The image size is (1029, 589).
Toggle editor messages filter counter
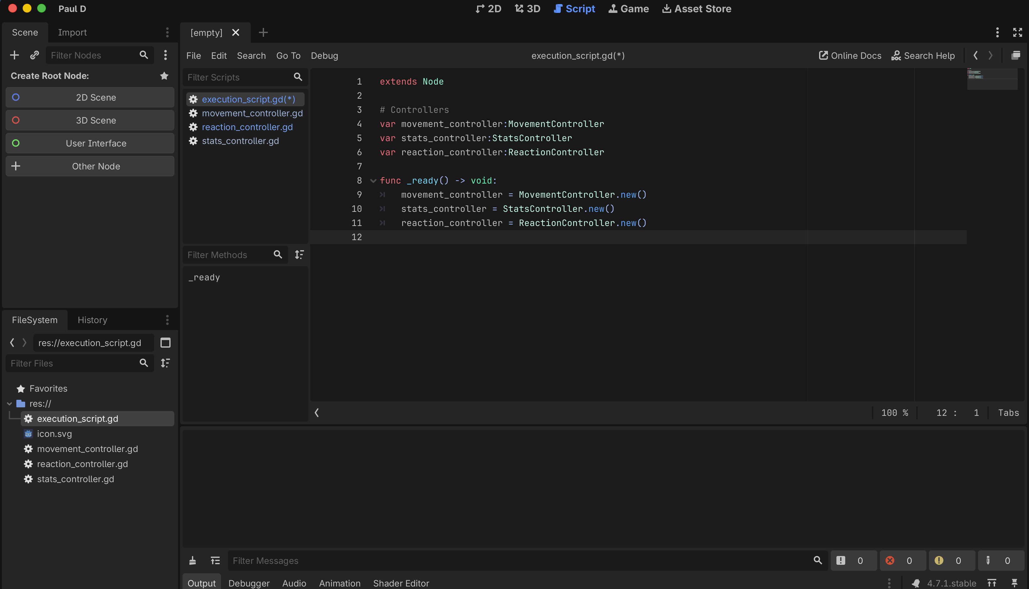pos(1000,560)
